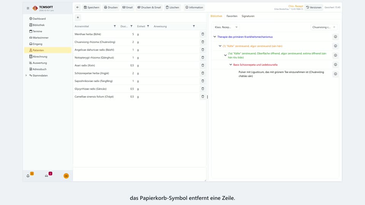Image resolution: width=365 pixels, height=205 pixels.
Task: Delete the Glycyrrhizae radix row
Action: click(203, 89)
